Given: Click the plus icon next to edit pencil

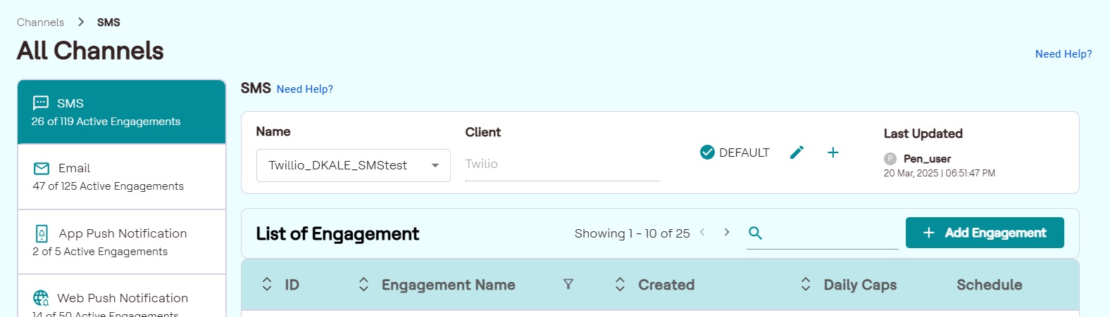Looking at the screenshot, I should pos(832,153).
